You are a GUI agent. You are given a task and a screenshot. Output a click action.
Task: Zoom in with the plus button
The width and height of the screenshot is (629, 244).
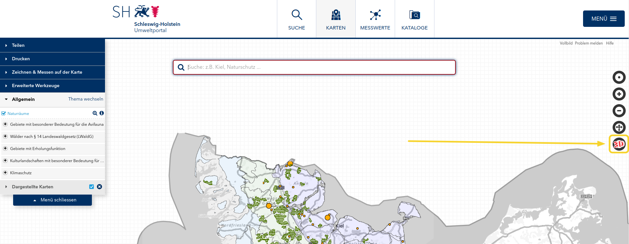[619, 94]
